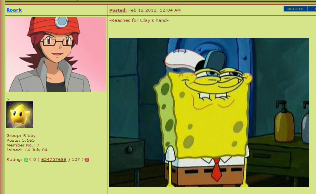Click the Rating: label text
Screen dimensions: 316x194
click(x=14, y=159)
